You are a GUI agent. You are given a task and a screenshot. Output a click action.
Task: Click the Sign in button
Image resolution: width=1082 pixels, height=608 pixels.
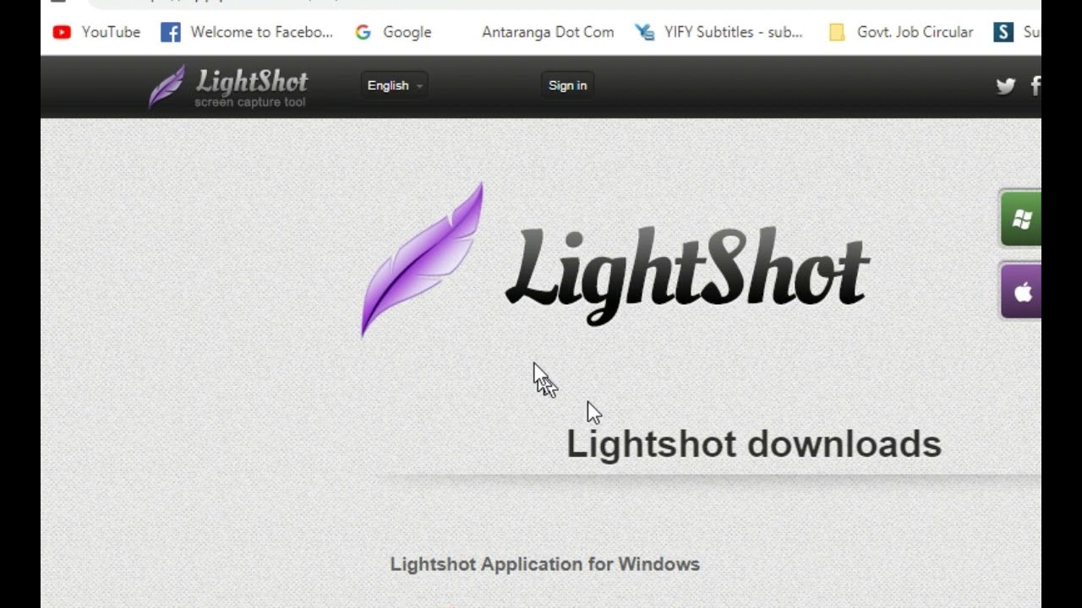click(x=567, y=85)
